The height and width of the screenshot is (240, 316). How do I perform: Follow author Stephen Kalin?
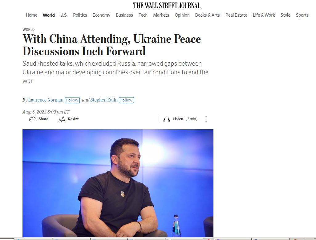(x=126, y=100)
